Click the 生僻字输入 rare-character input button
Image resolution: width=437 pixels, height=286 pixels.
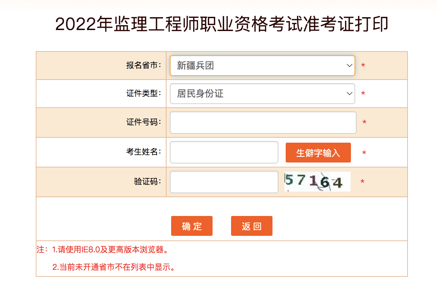click(x=318, y=152)
